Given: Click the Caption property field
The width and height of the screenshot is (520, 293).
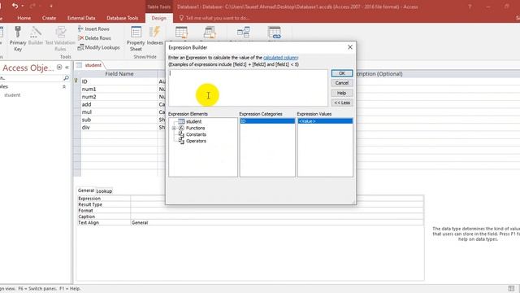Looking at the screenshot, I should tap(277, 216).
